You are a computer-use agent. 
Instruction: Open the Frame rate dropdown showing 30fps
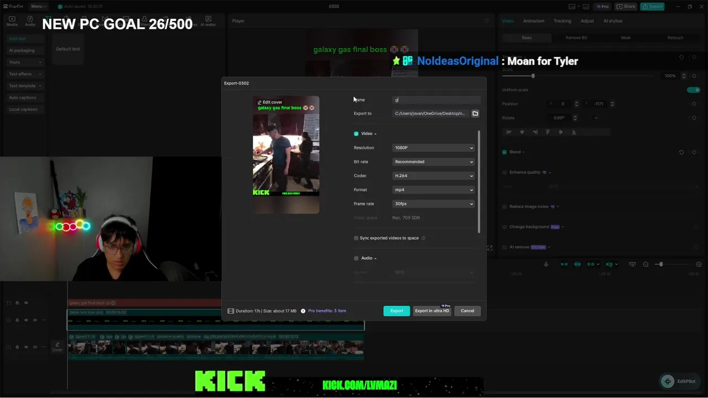(434, 204)
